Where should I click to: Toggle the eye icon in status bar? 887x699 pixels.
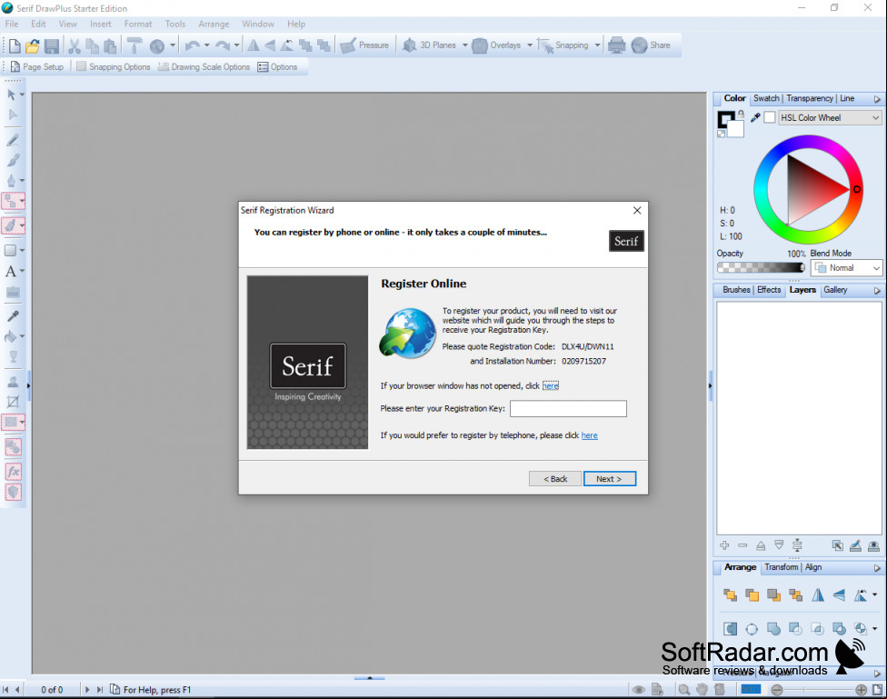(639, 689)
